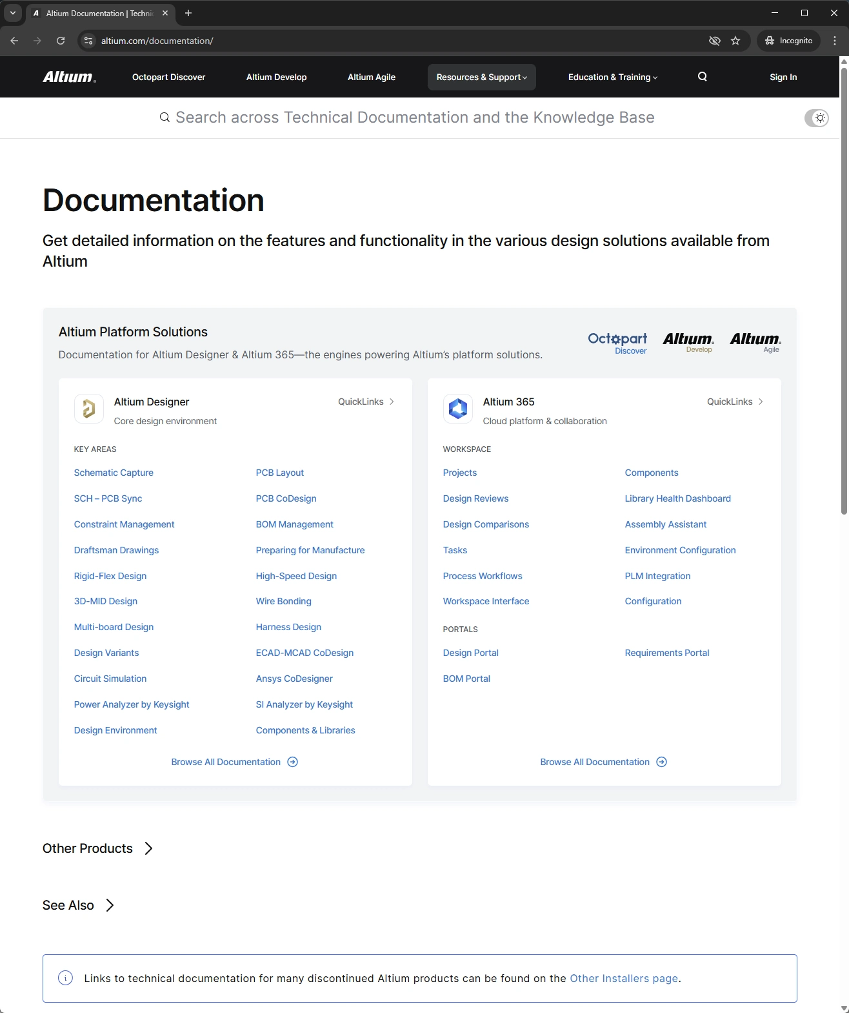Open SI Analyzer by Keysight

pyautogui.click(x=305, y=704)
